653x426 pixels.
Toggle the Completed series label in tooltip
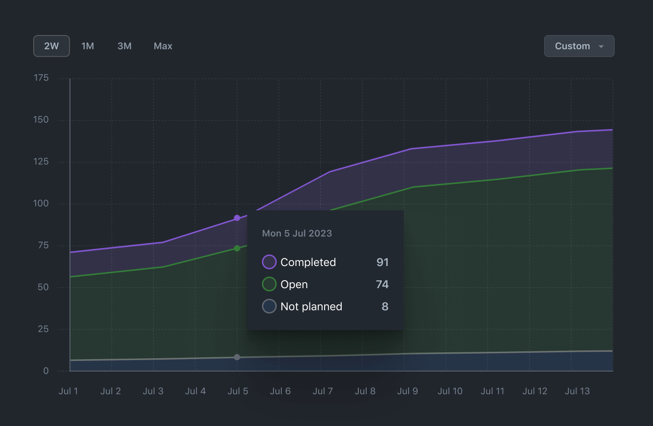click(x=308, y=262)
